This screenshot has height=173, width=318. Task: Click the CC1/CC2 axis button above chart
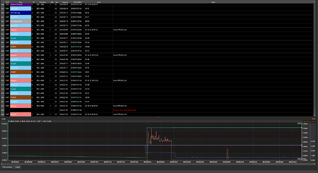pyautogui.click(x=312, y=121)
